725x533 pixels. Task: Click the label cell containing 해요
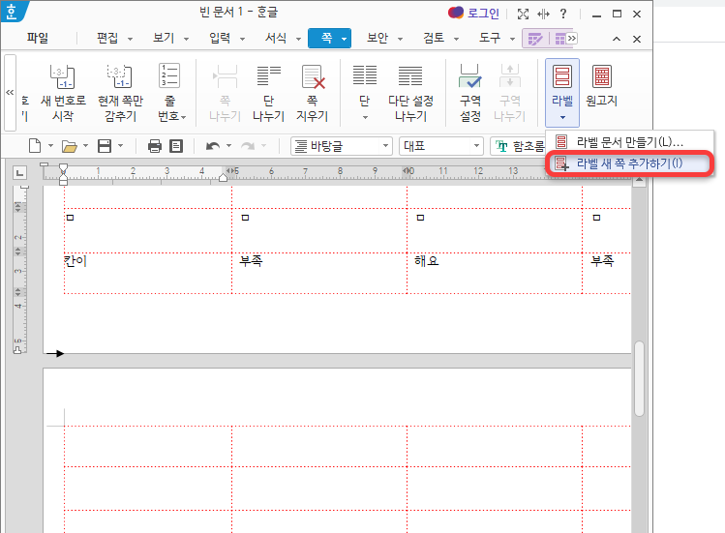pos(495,273)
